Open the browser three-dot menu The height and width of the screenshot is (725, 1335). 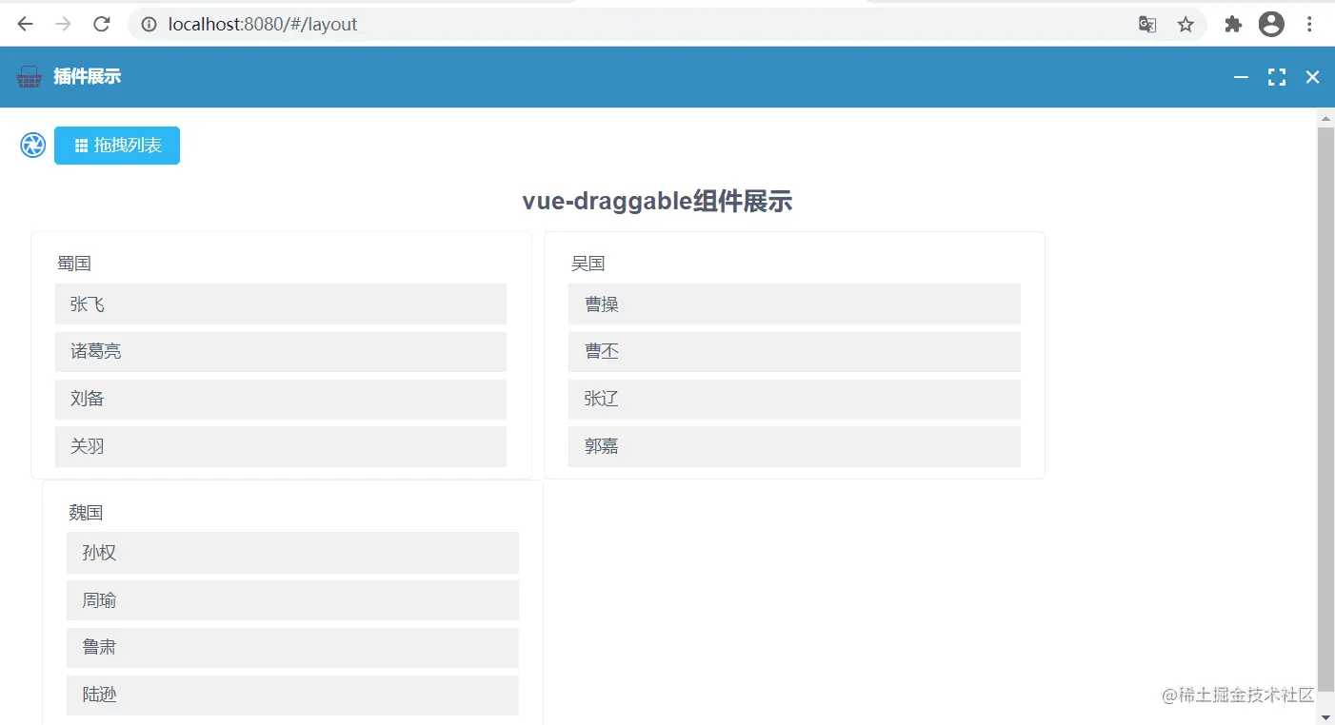(1310, 25)
